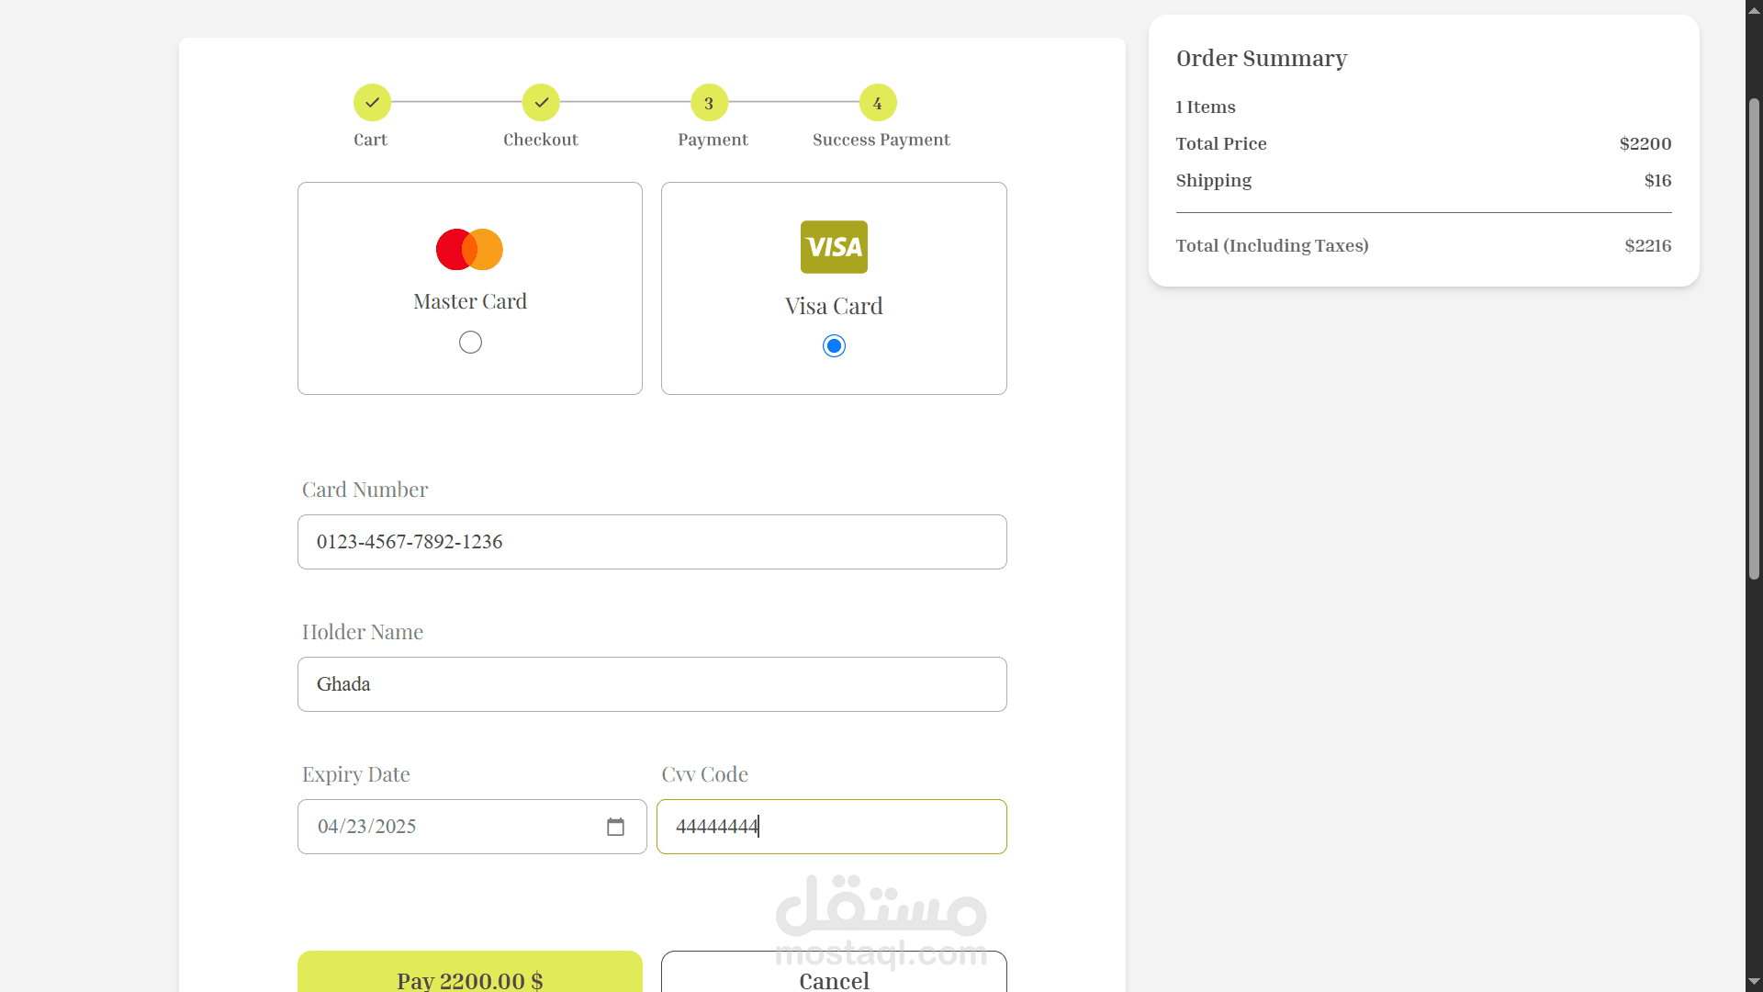Viewport: 1763px width, 992px height.
Task: Select the Master Card radio button
Action: click(470, 343)
